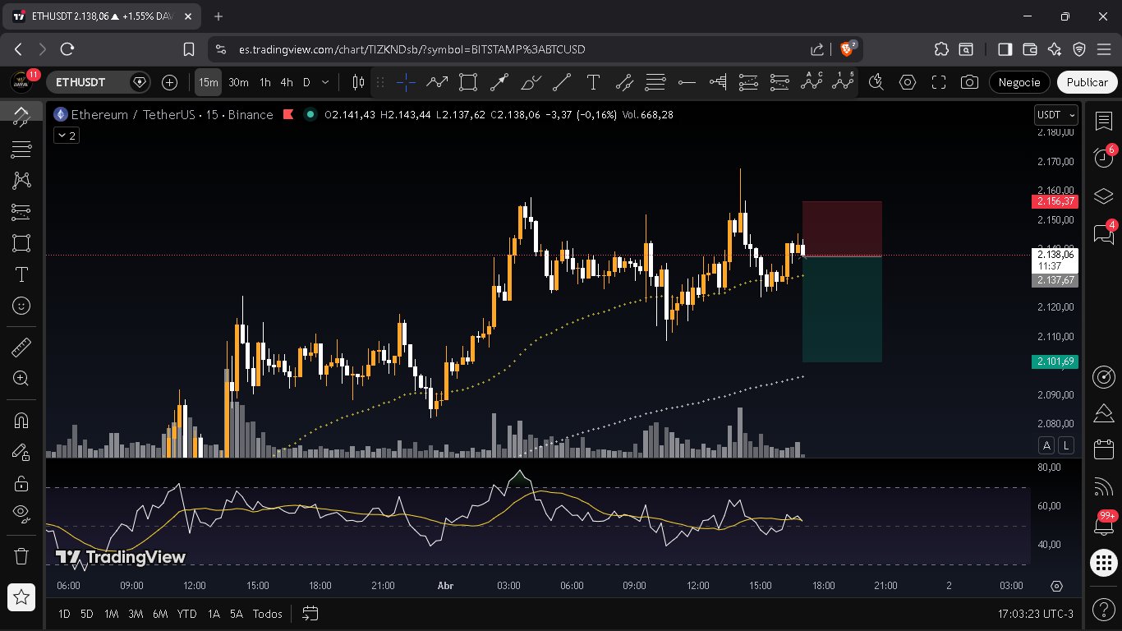Take a chart snapshot with camera icon
This screenshot has height=631, width=1122.
pyautogui.click(x=969, y=82)
